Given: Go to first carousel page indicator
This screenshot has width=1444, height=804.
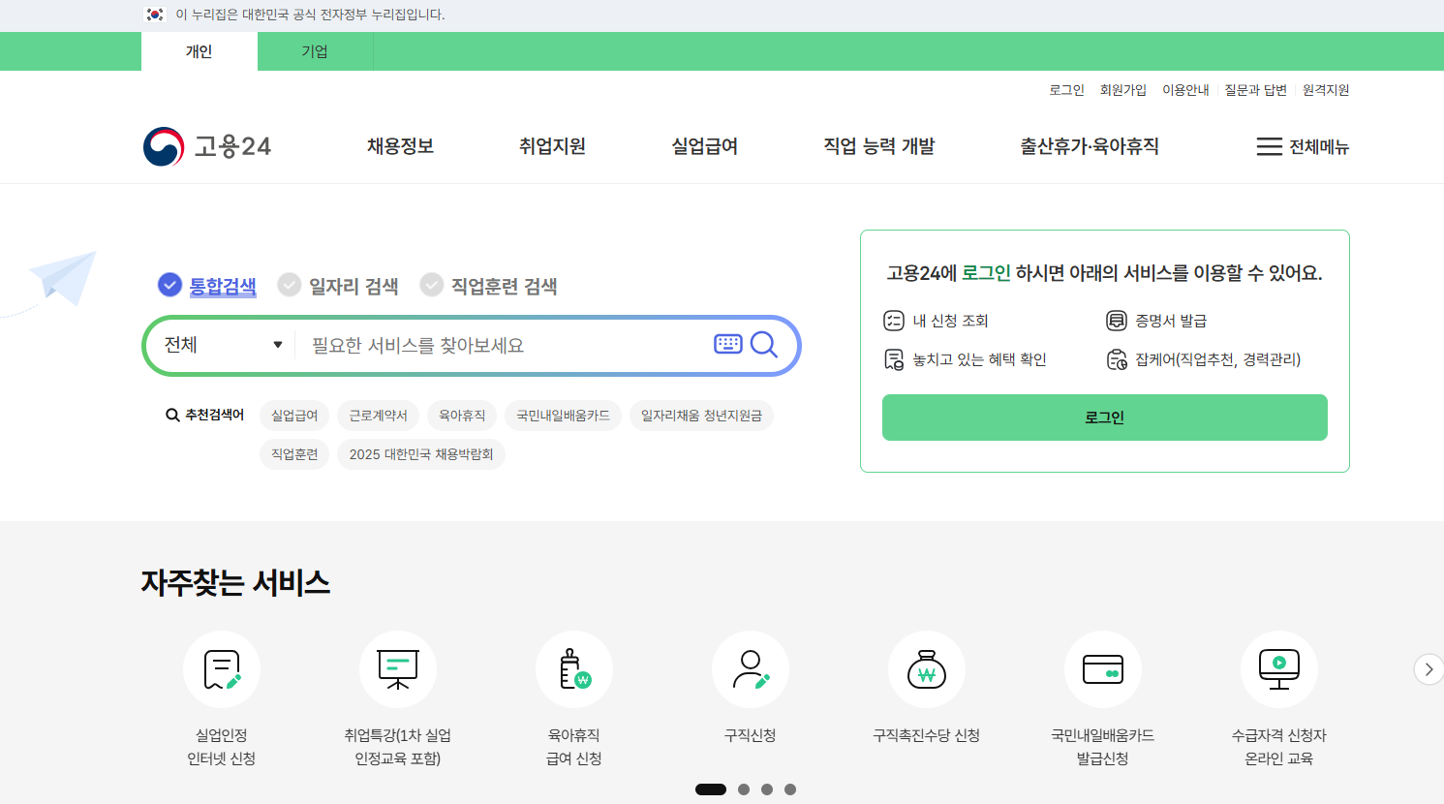Looking at the screenshot, I should [x=711, y=789].
